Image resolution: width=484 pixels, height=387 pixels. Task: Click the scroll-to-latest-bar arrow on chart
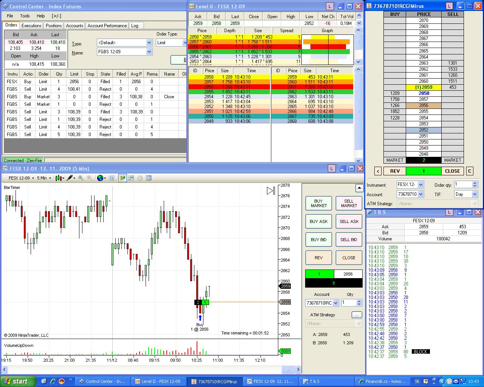click(271, 191)
